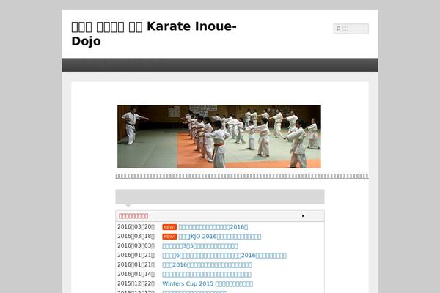Click into the search input field
This screenshot has width=440, height=293.
(x=351, y=29)
